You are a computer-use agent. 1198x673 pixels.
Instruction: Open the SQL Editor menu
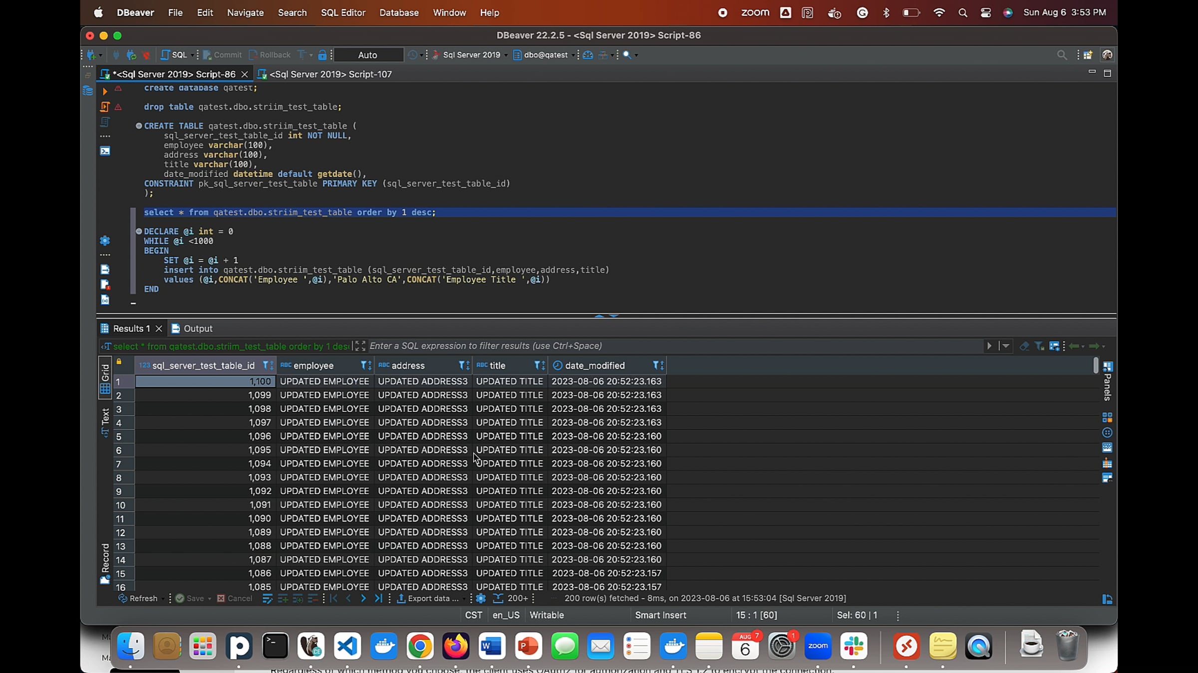click(x=343, y=12)
